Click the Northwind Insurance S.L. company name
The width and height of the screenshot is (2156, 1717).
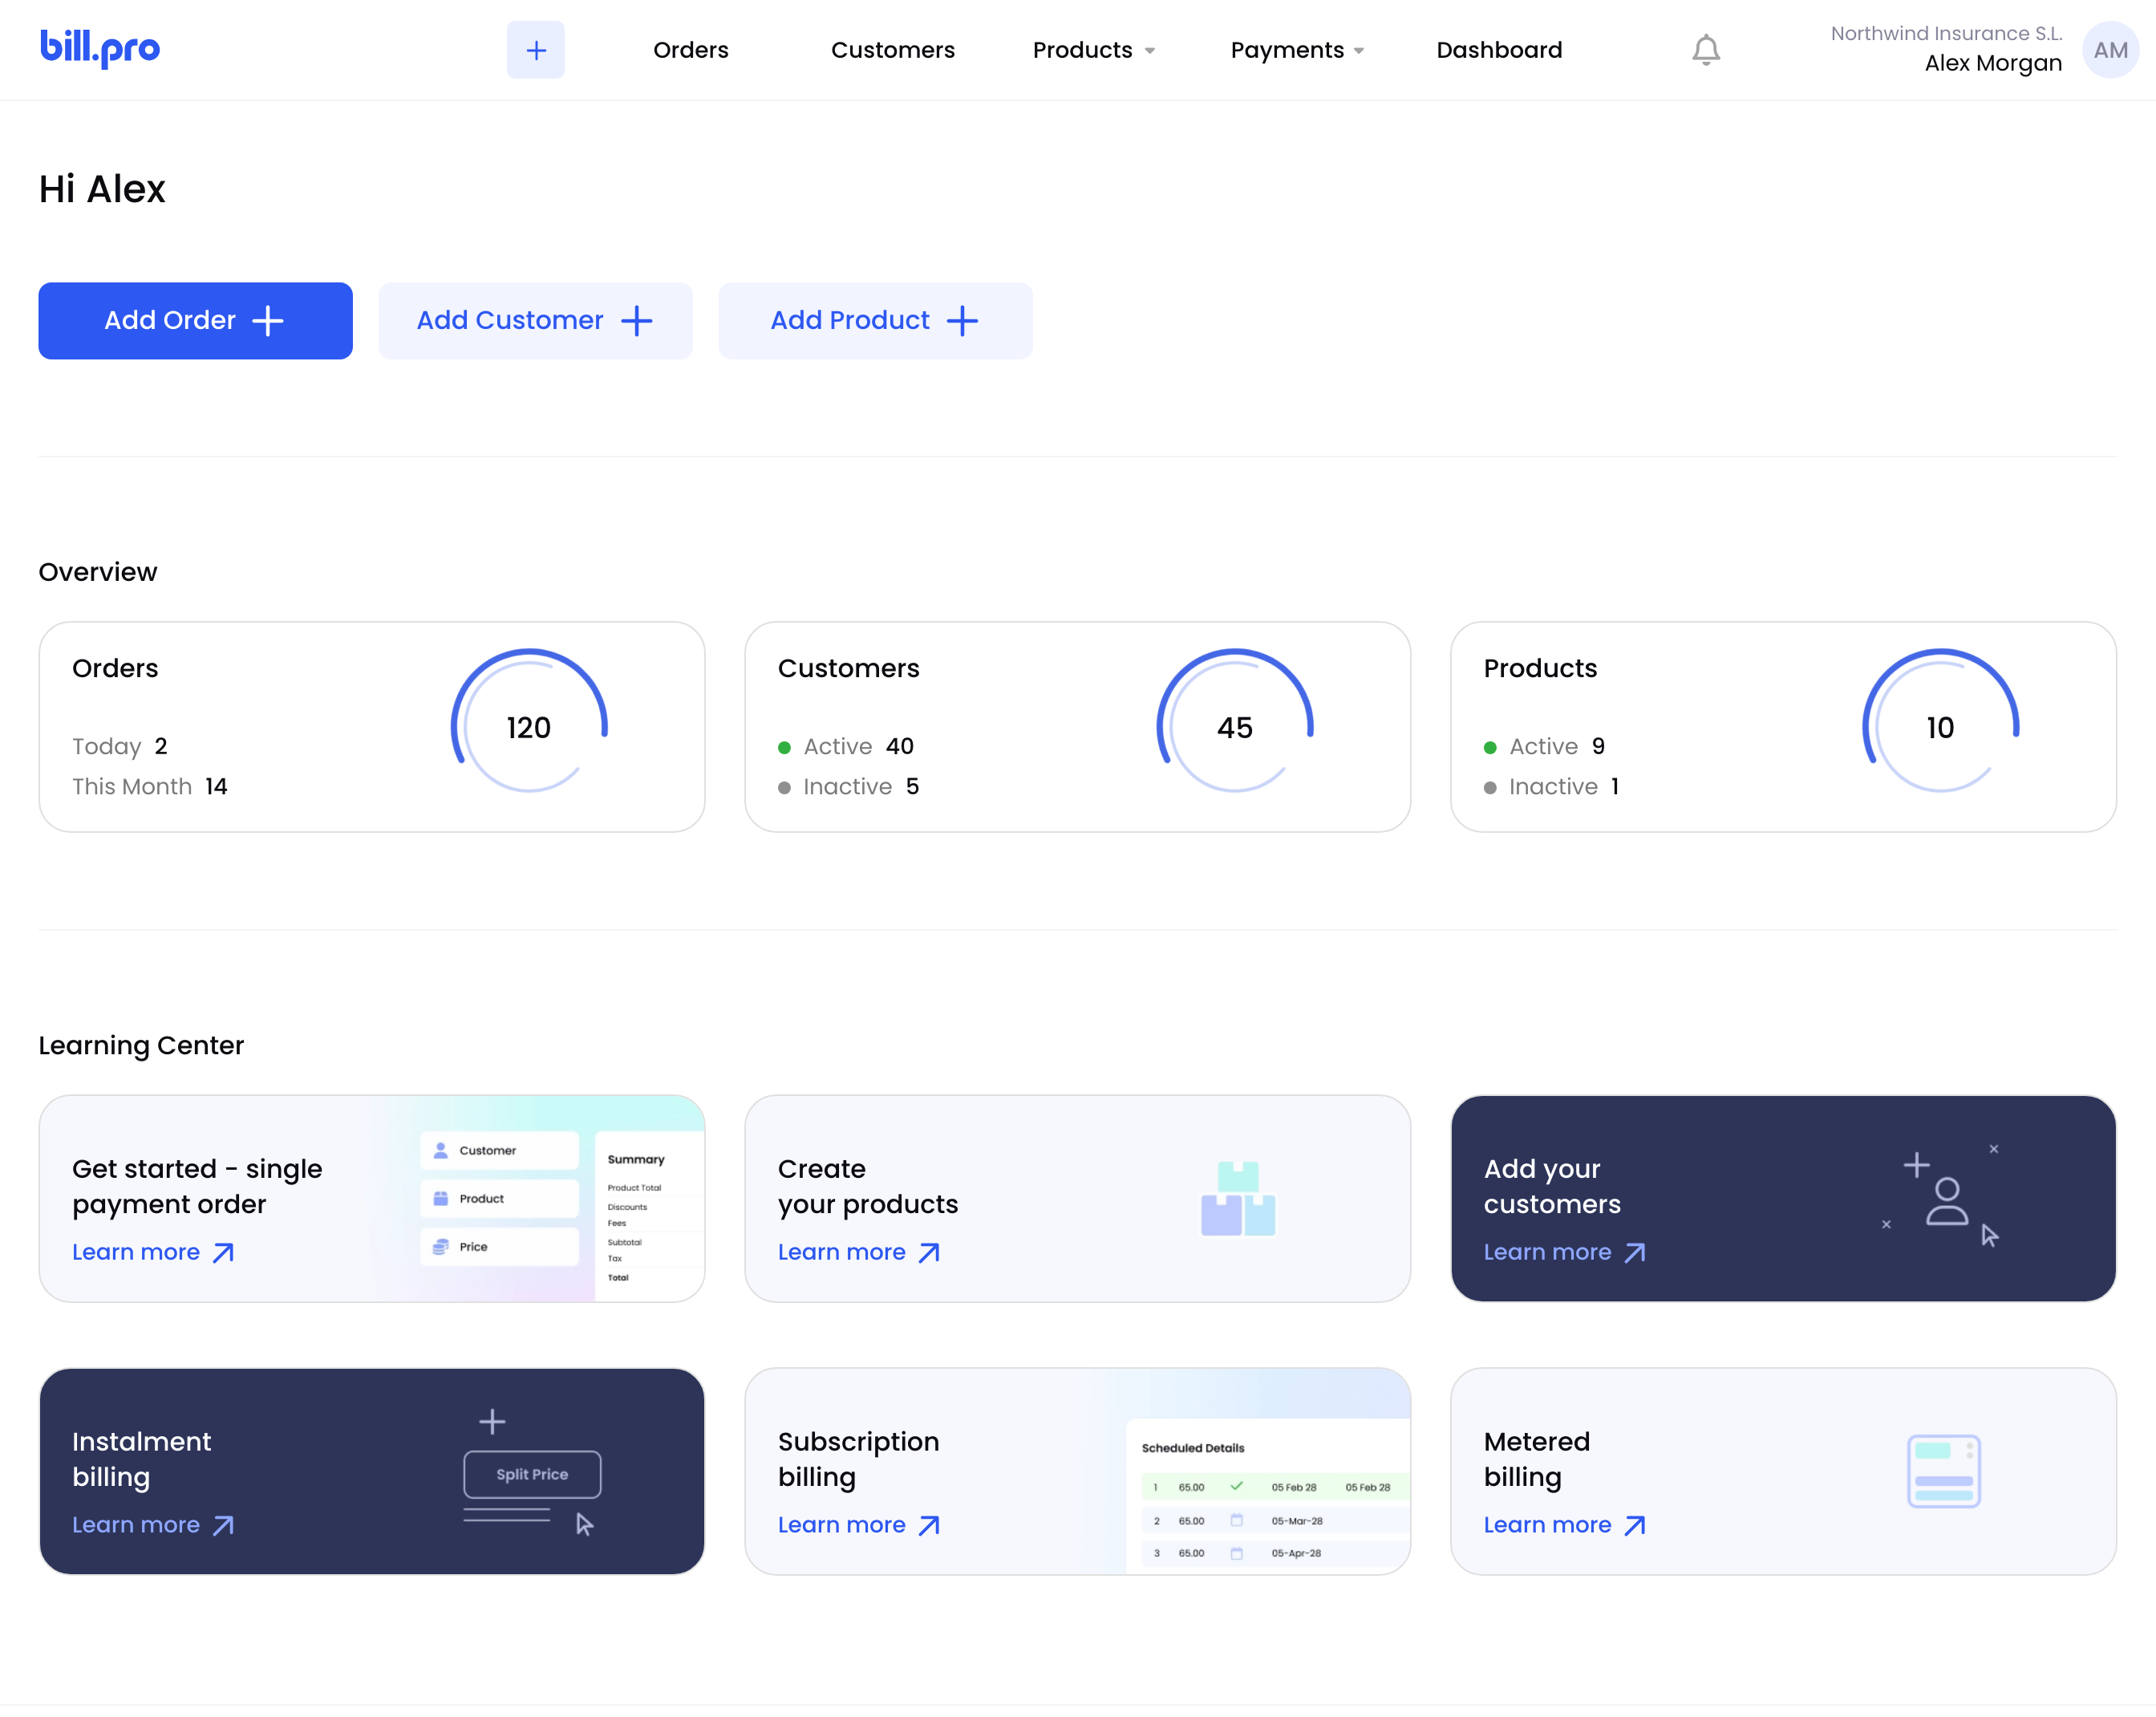(1946, 33)
